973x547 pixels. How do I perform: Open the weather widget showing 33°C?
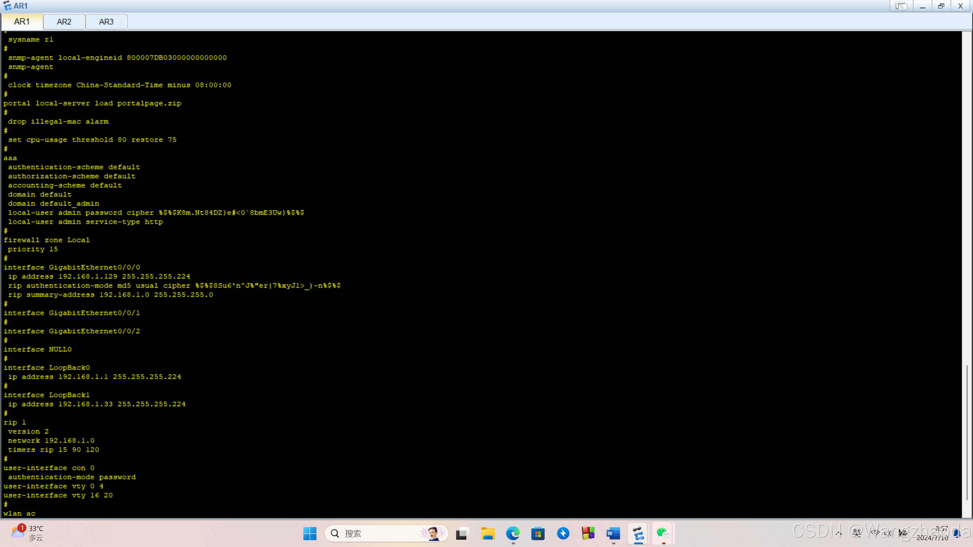point(27,533)
